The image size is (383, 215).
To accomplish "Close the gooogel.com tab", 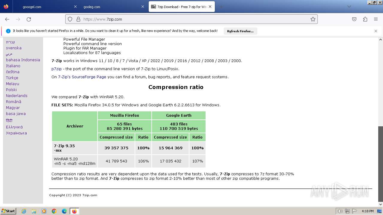I will [x=75, y=7].
